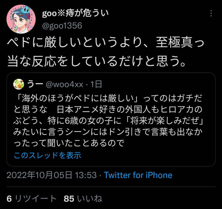The image size is (222, 209).
Task: Tap the 1日 timestamp on quoted tweet
Action: tap(96, 84)
